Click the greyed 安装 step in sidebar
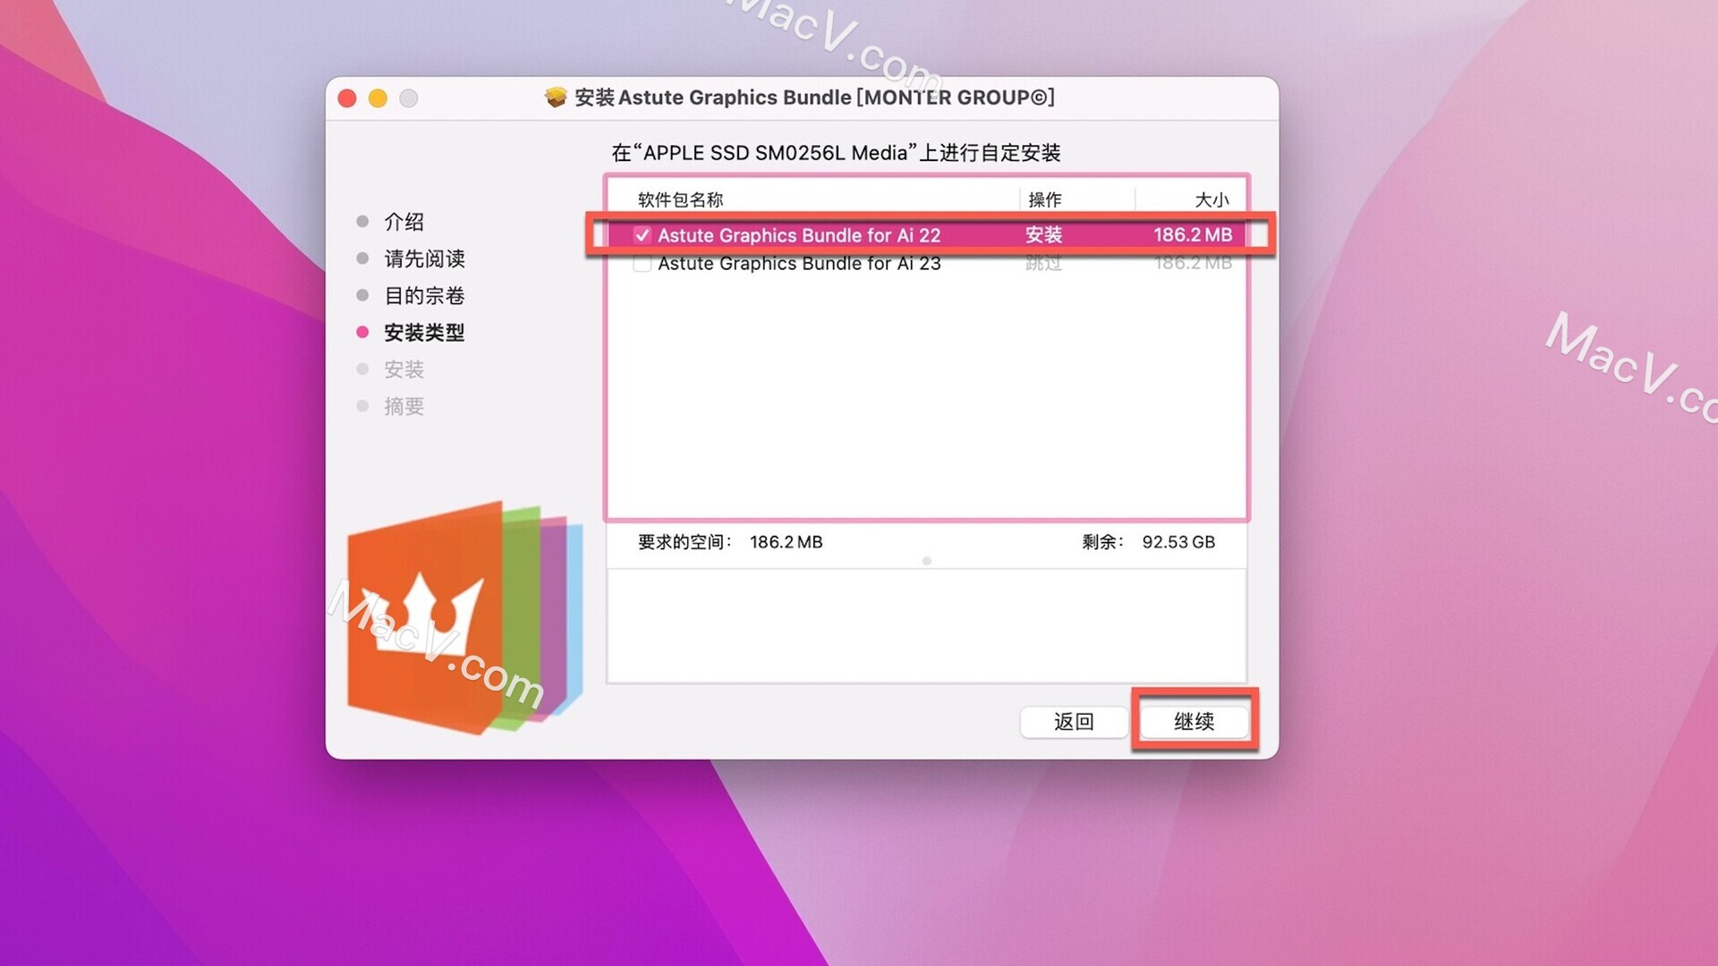 pos(404,369)
